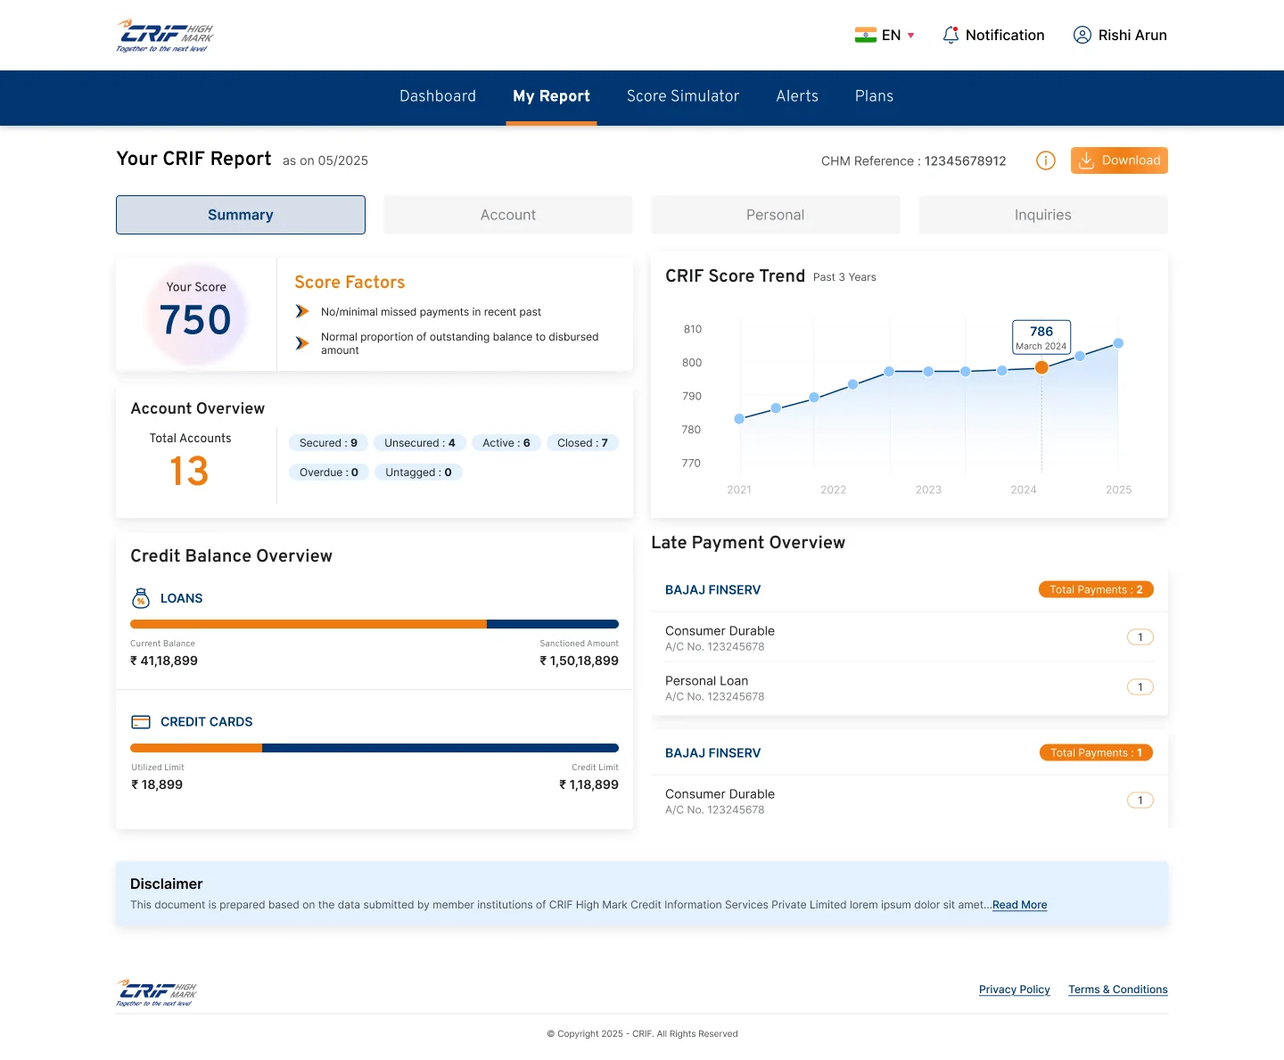The width and height of the screenshot is (1284, 1060).
Task: Click the Loans balance progress bar
Action: 374,624
